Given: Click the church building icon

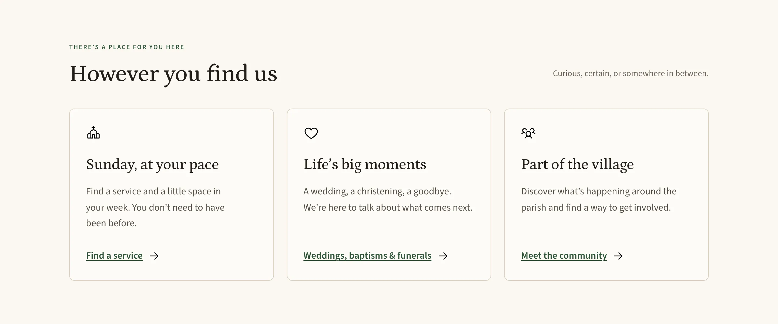Looking at the screenshot, I should point(93,133).
